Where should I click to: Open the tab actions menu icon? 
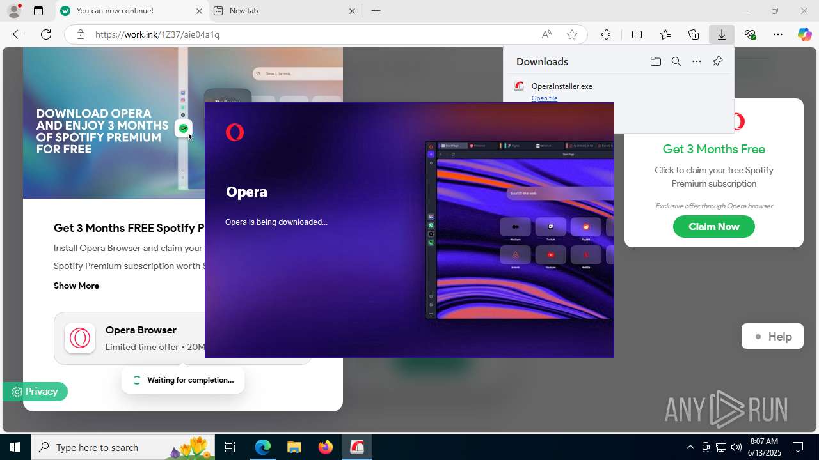tap(38, 11)
